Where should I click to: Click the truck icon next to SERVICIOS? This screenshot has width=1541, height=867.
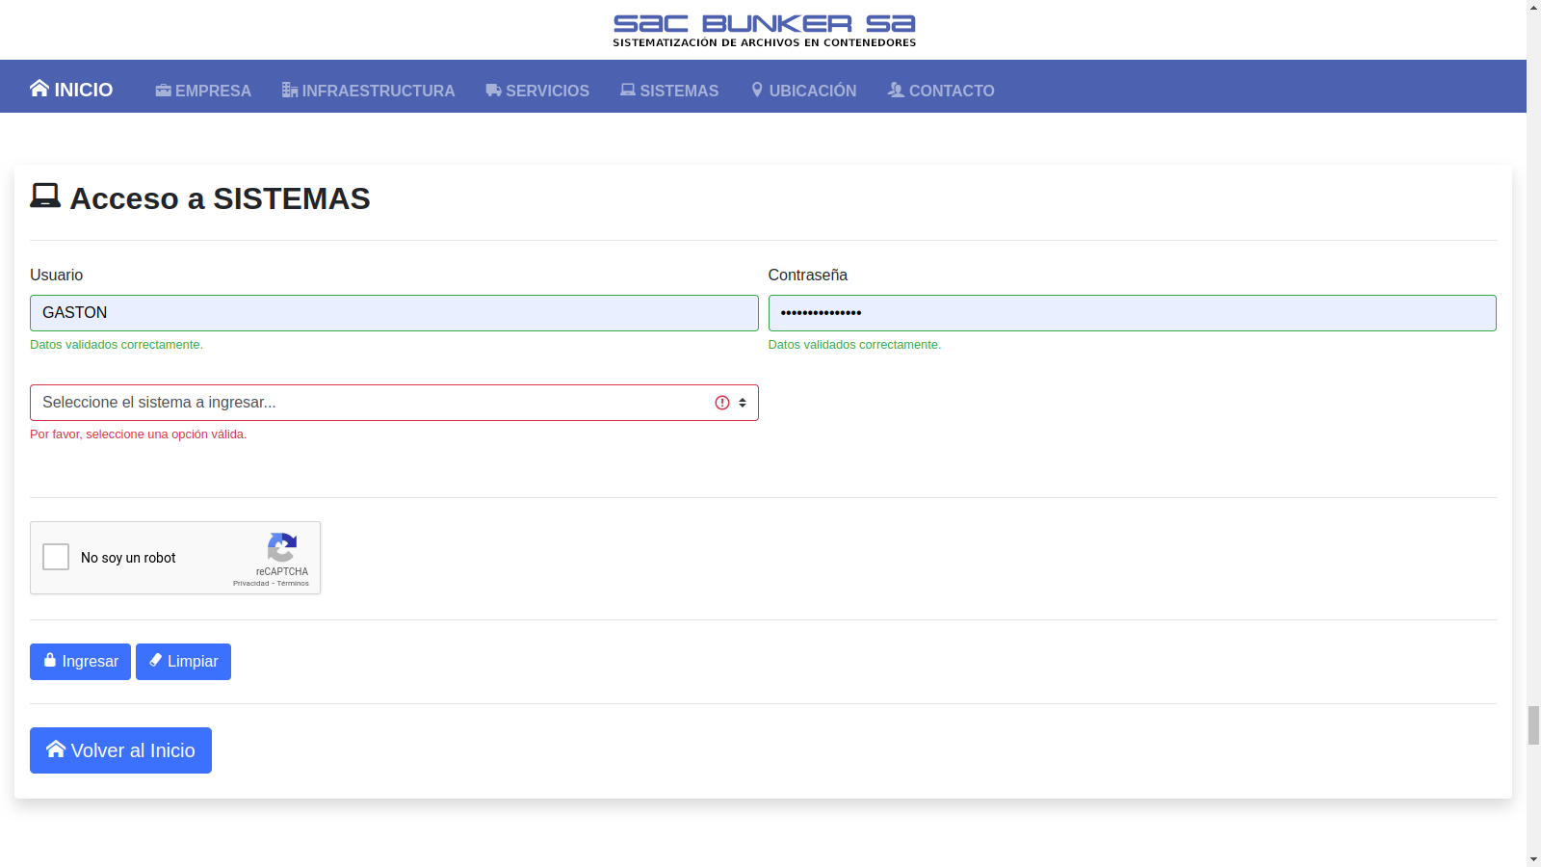click(494, 91)
